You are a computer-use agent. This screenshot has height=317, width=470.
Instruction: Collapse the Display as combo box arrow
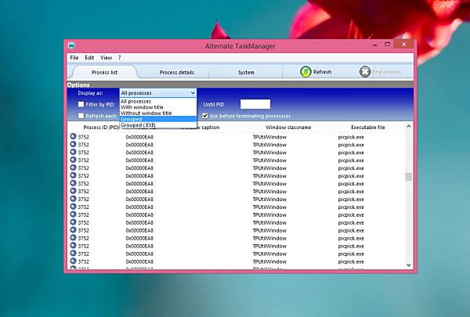193,93
